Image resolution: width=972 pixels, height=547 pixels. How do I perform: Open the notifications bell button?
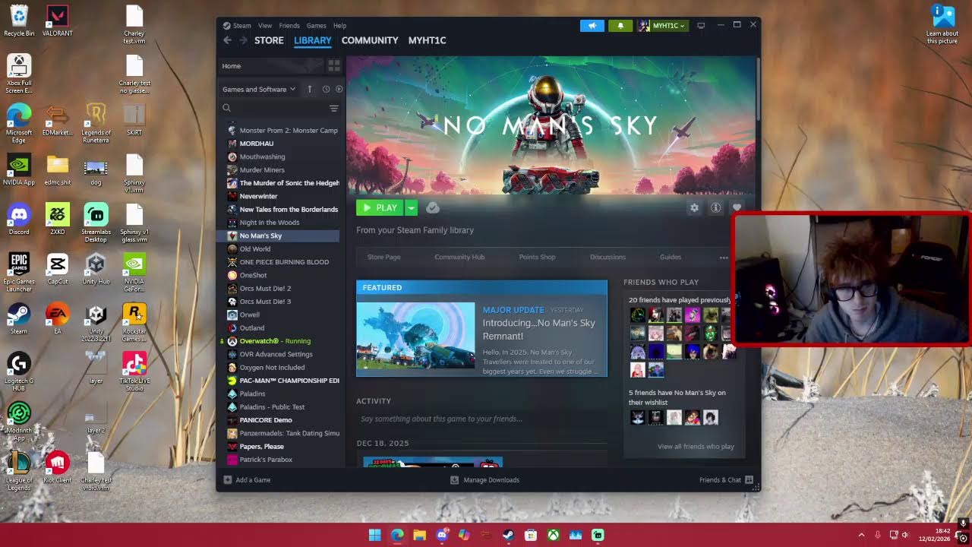tap(620, 26)
